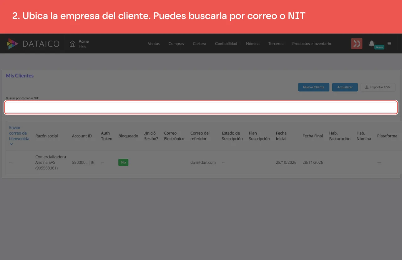Open the hamburger menu
402x260 pixels.
coord(389,44)
